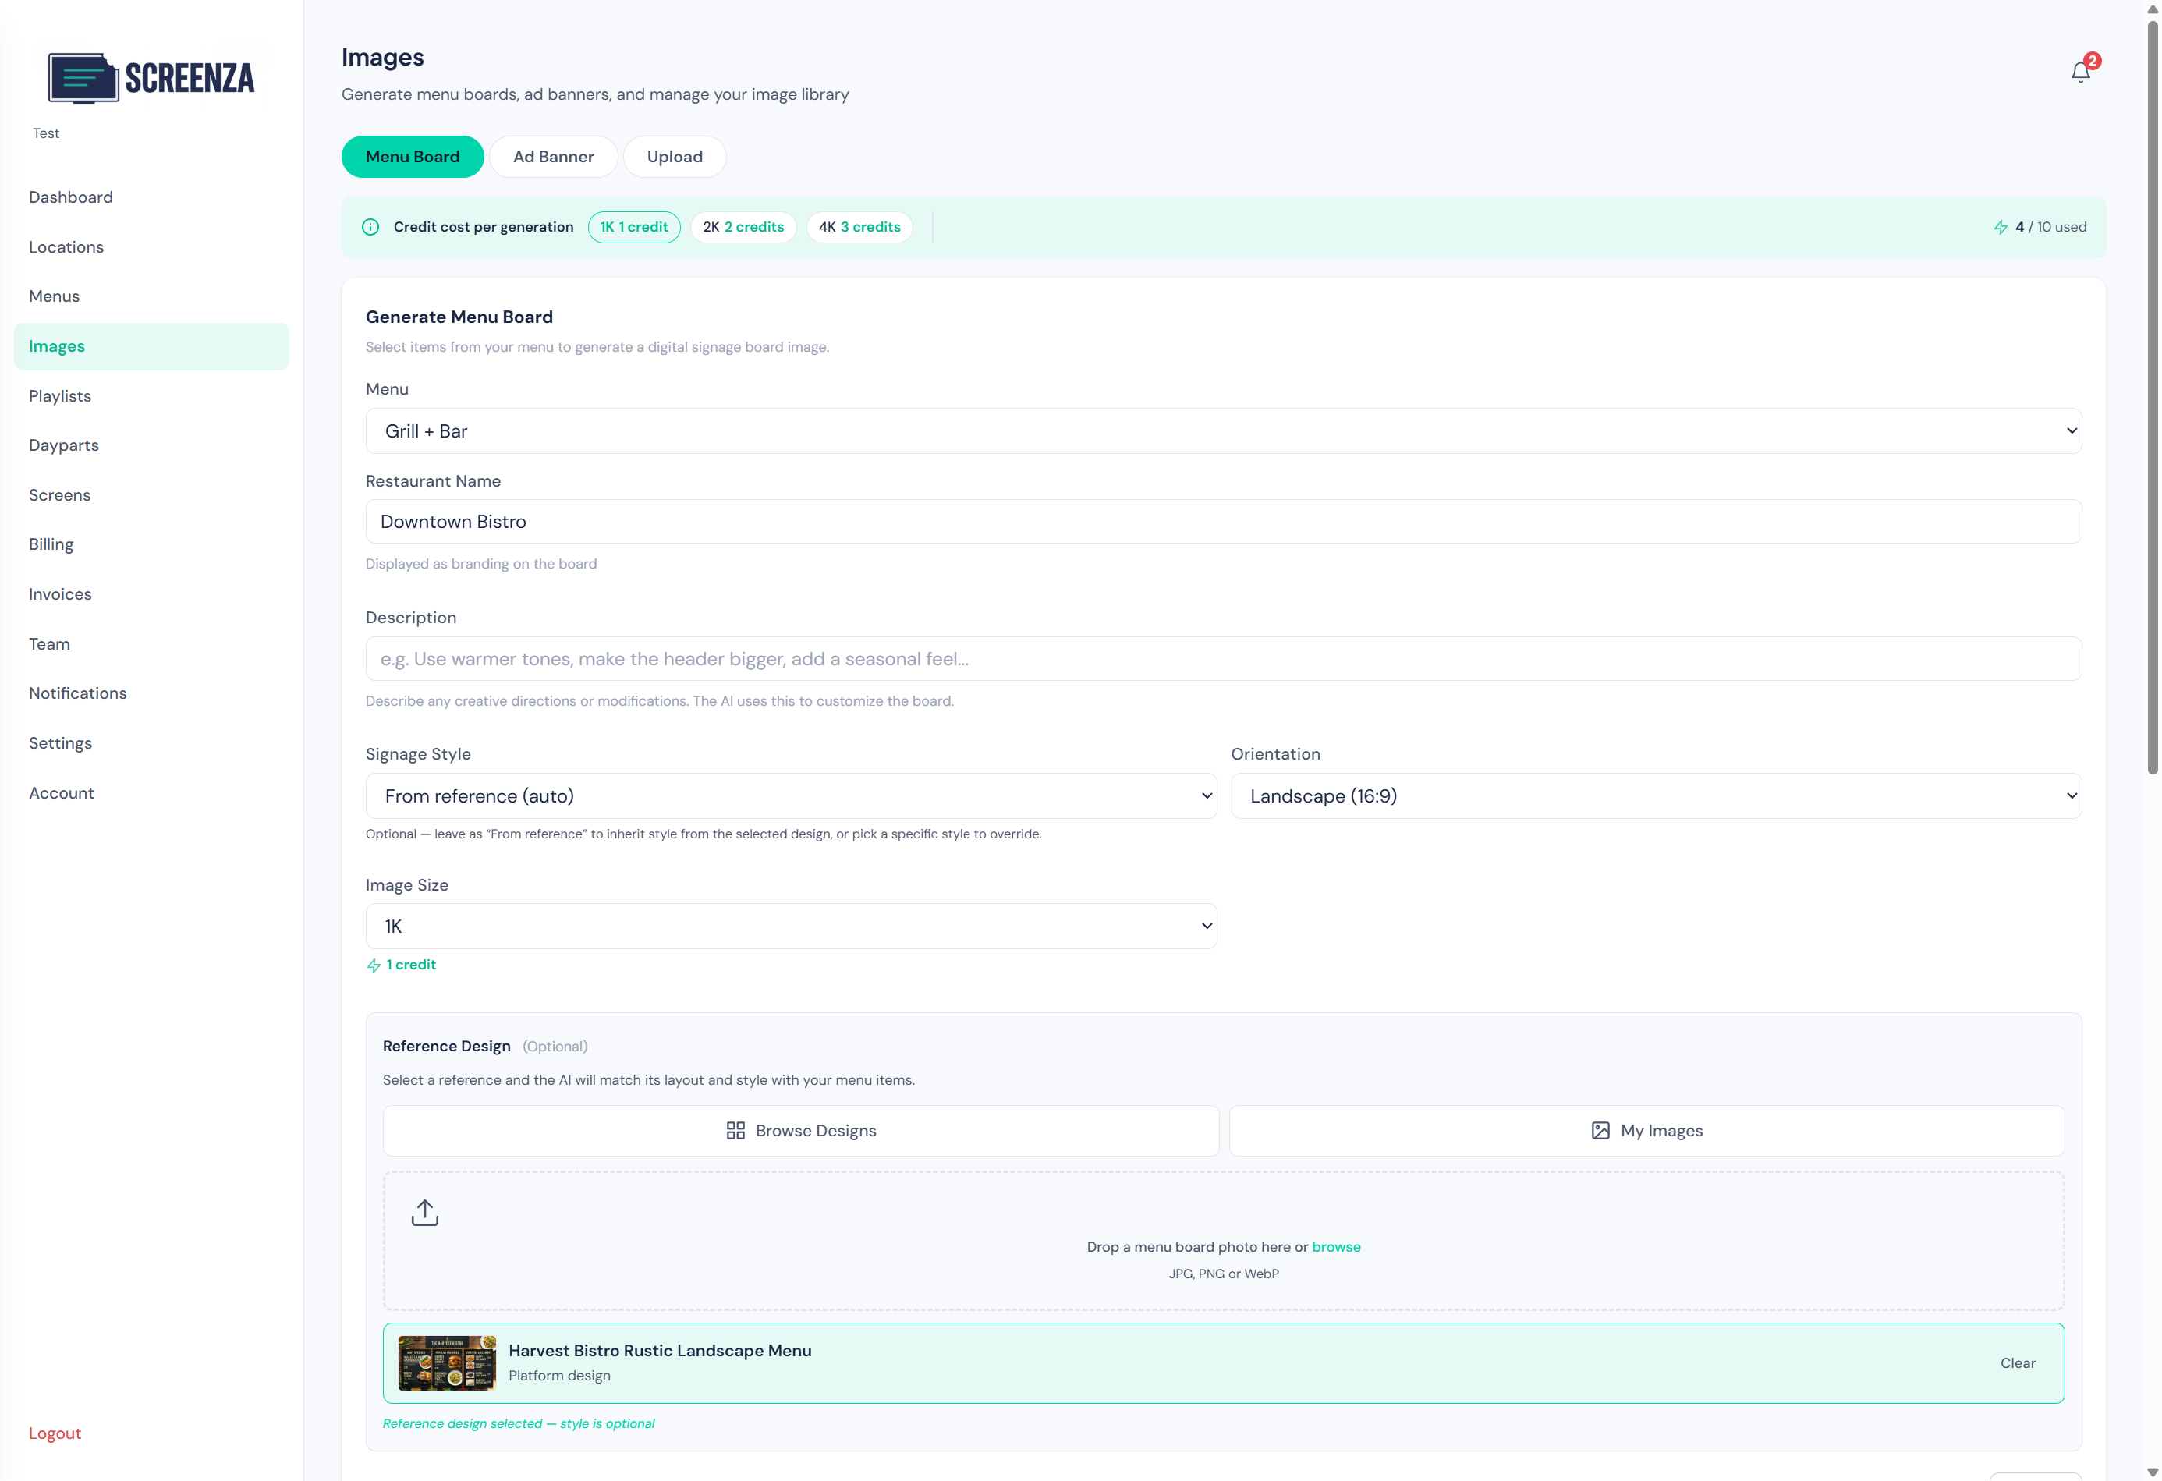The image size is (2162, 1481).
Task: Select the 1K 1 credit option
Action: tap(634, 226)
